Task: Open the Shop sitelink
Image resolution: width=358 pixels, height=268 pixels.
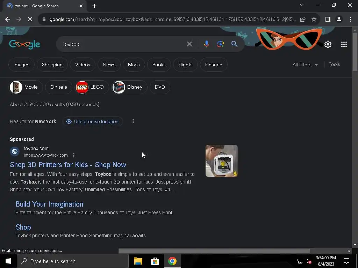Action: 23,227
